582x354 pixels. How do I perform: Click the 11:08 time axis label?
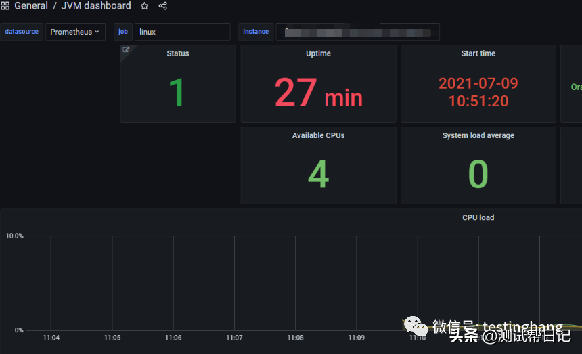point(295,338)
